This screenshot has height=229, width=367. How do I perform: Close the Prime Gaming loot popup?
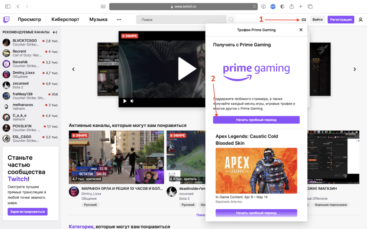[301, 30]
